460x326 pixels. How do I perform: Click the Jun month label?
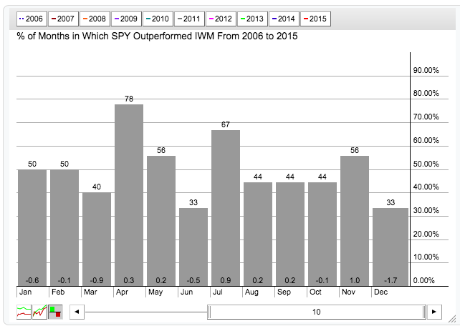(x=186, y=292)
